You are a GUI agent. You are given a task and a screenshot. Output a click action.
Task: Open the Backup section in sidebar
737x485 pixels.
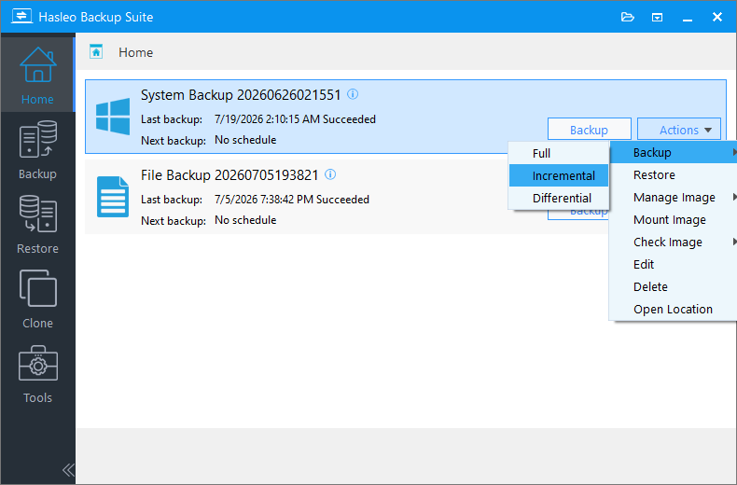pos(37,150)
